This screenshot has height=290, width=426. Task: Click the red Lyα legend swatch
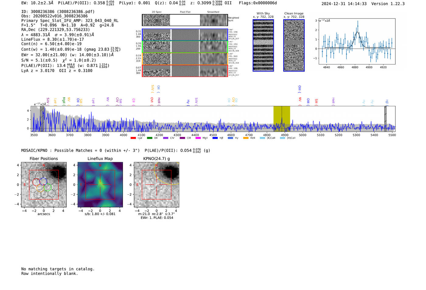coord(133,138)
